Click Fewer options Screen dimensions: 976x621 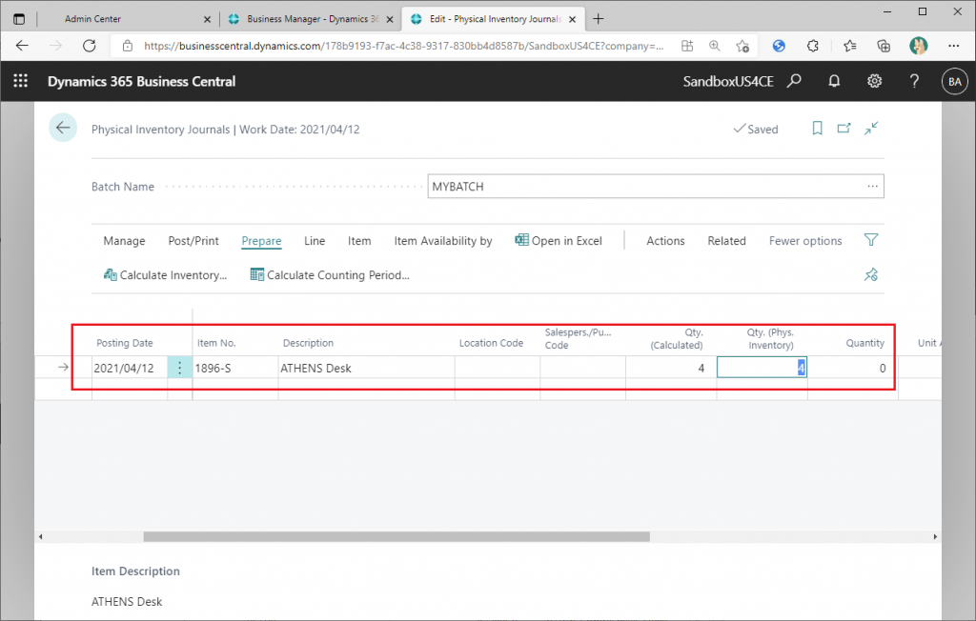[805, 241]
